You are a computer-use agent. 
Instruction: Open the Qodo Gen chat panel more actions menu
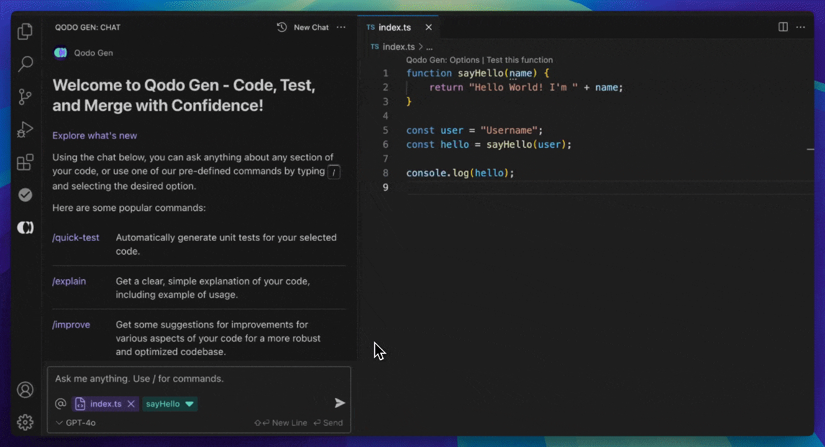tap(341, 27)
